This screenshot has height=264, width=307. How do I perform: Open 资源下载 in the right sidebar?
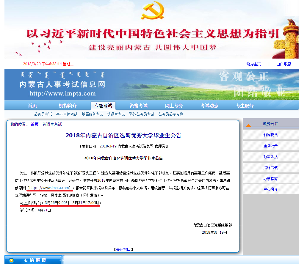(x=270, y=168)
